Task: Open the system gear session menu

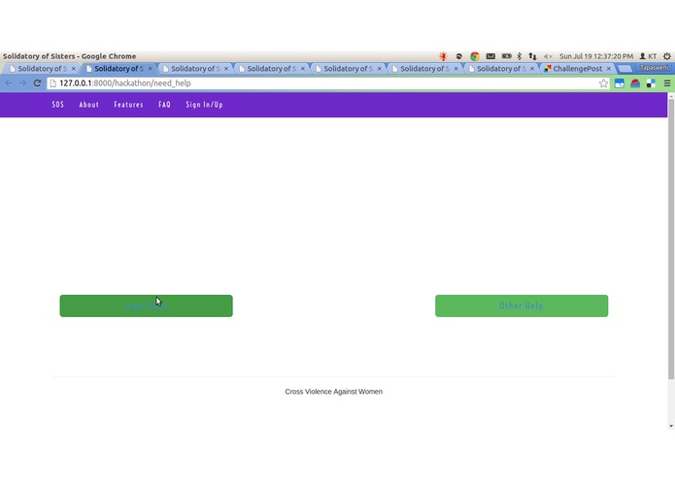Action: click(667, 56)
